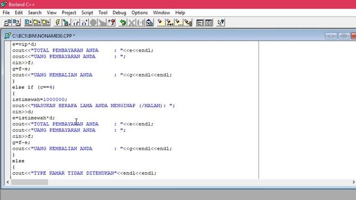Click the horizontal scrollbar thumb
The width and height of the screenshot is (356, 200).
(29, 182)
